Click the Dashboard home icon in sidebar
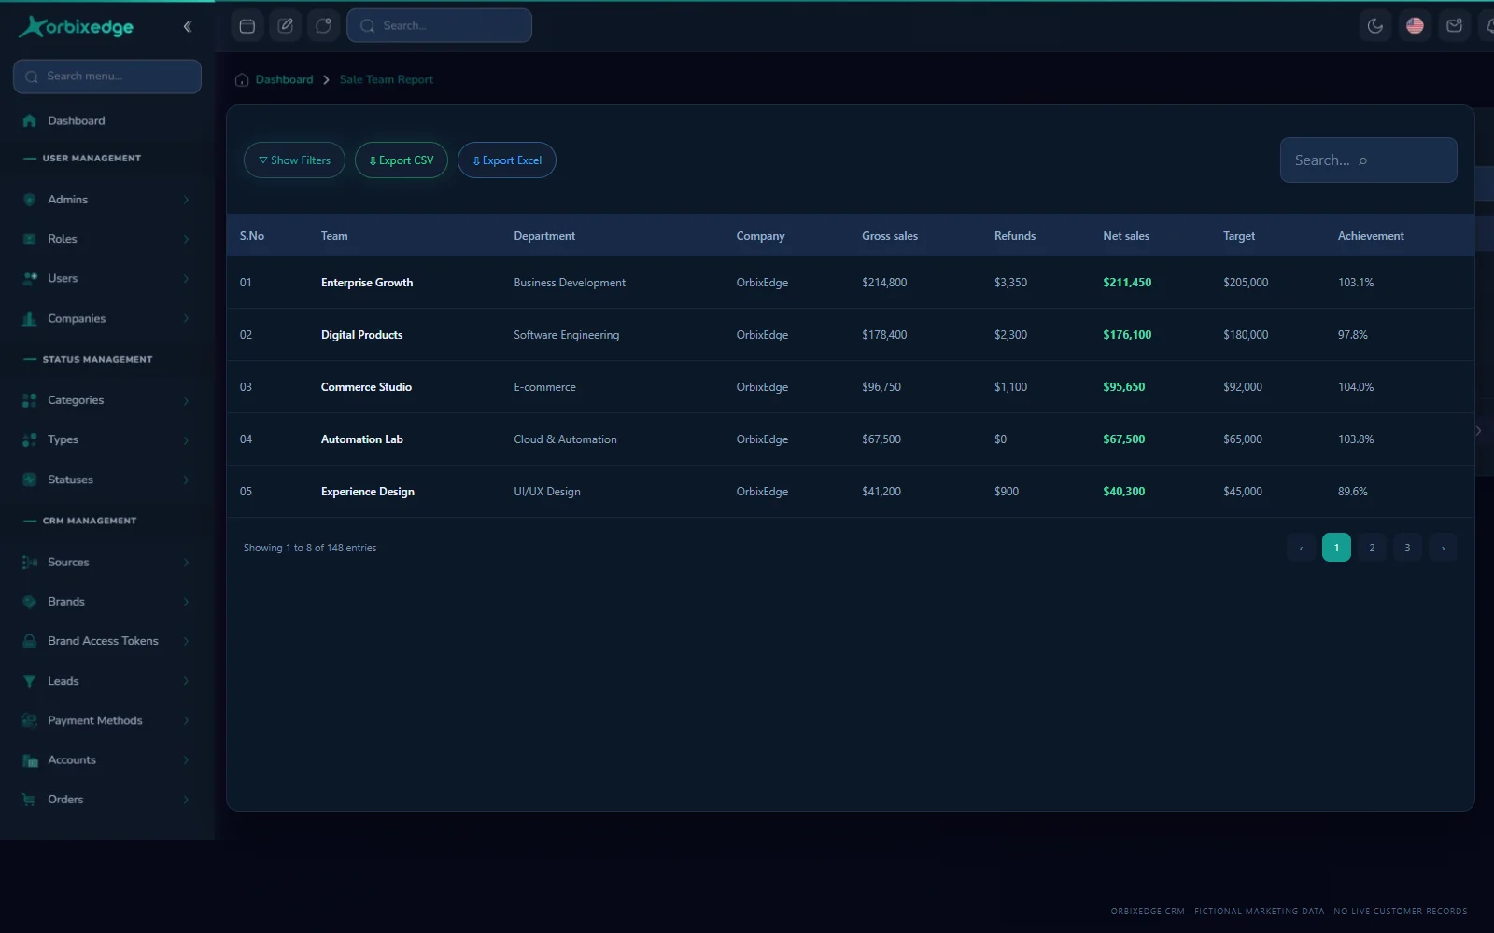 (x=29, y=120)
